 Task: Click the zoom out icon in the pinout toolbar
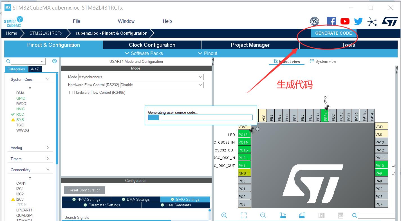(263, 215)
